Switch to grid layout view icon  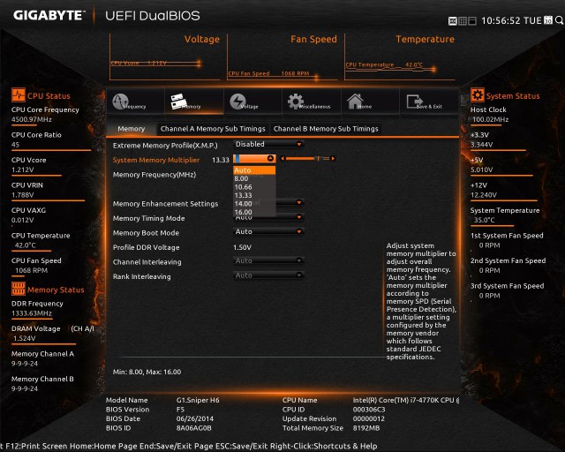pos(463,21)
